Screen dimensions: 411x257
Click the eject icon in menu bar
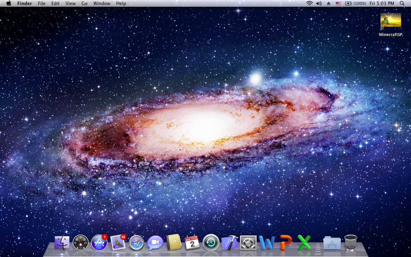tap(328, 3)
